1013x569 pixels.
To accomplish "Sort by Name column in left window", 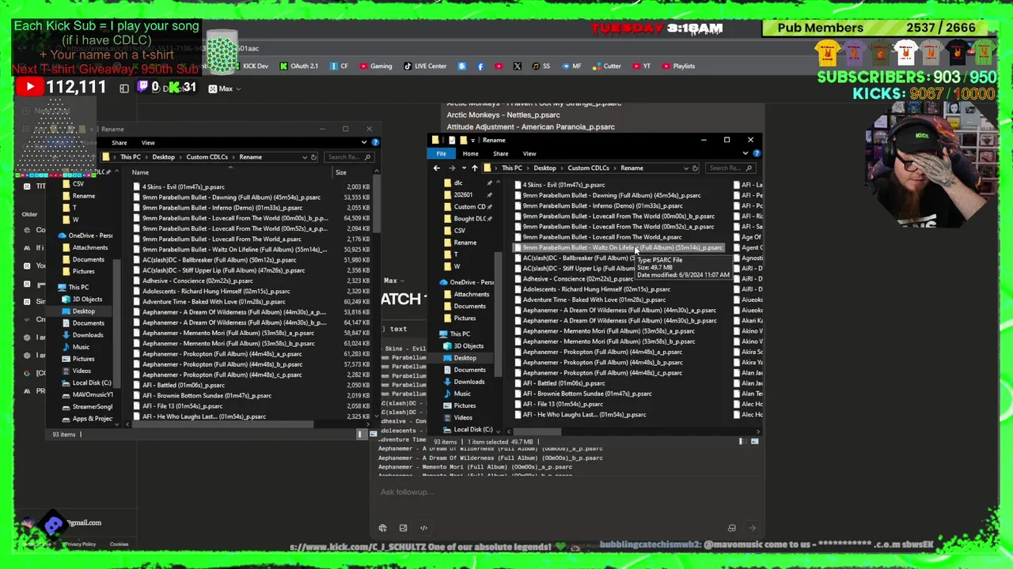I will click(x=140, y=172).
